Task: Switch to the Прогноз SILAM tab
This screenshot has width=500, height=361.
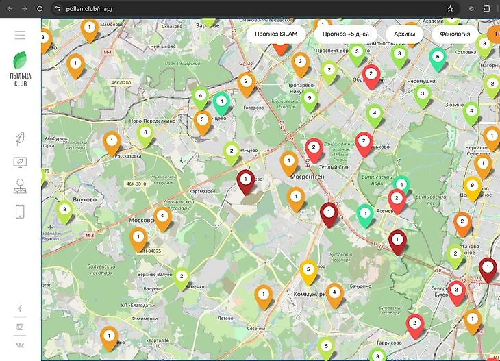Action: pos(275,34)
